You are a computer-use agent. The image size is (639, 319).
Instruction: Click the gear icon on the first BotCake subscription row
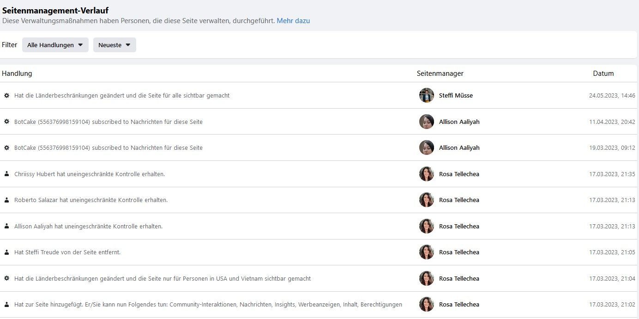tap(6, 122)
